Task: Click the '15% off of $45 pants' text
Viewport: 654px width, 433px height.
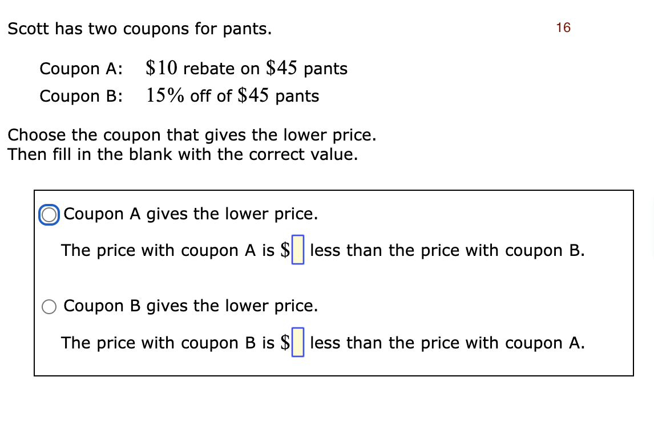Action: [x=232, y=95]
